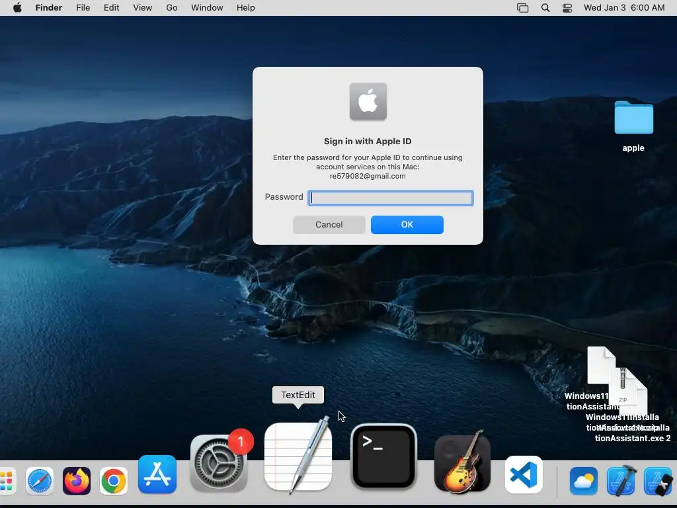Open Control Center in menu bar
Viewport: 677px width, 508px height.
pyautogui.click(x=567, y=8)
